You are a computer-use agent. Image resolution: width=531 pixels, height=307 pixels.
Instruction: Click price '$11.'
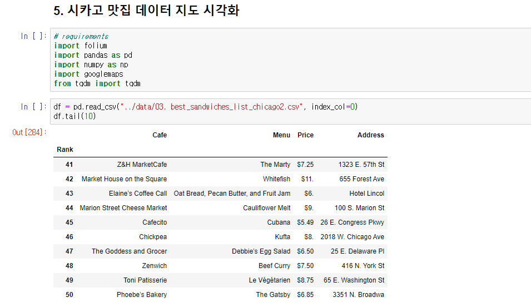coord(307,179)
